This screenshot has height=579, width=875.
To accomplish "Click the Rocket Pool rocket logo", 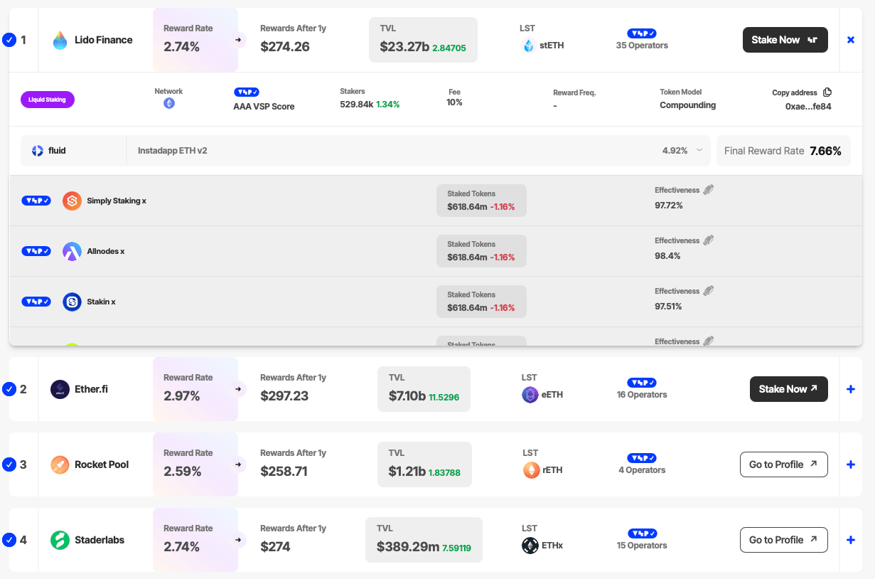I will coord(60,465).
